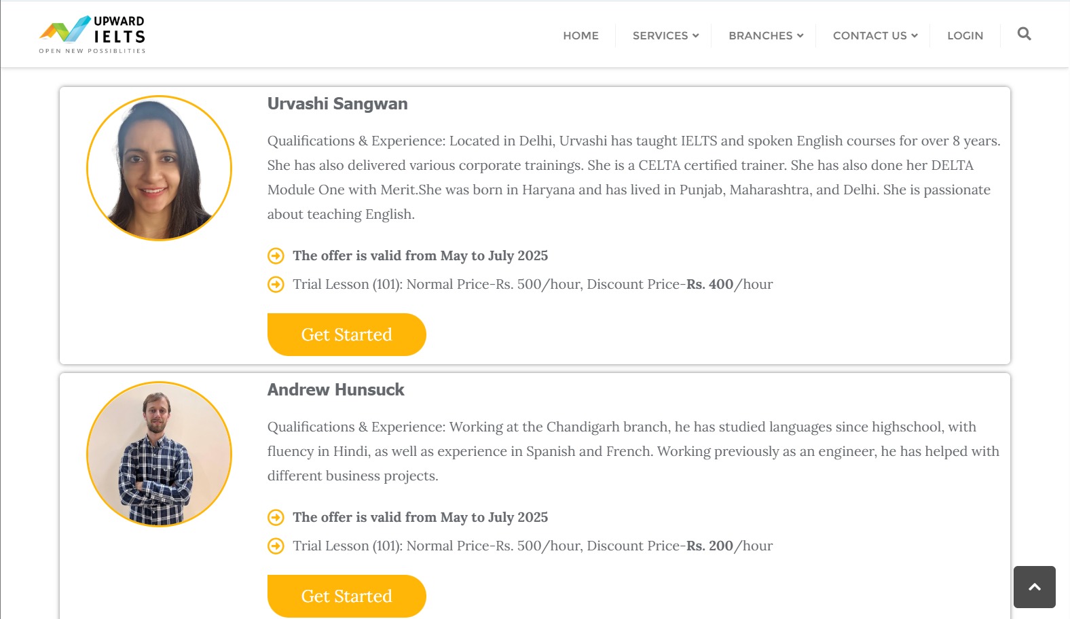
Task: Click the scroll-to-top arrow button
Action: click(1035, 587)
